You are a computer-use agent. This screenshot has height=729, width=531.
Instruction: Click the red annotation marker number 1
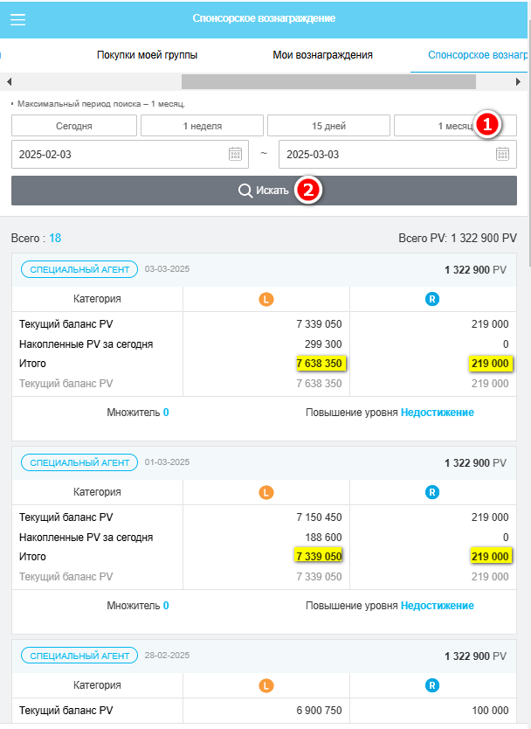(487, 124)
